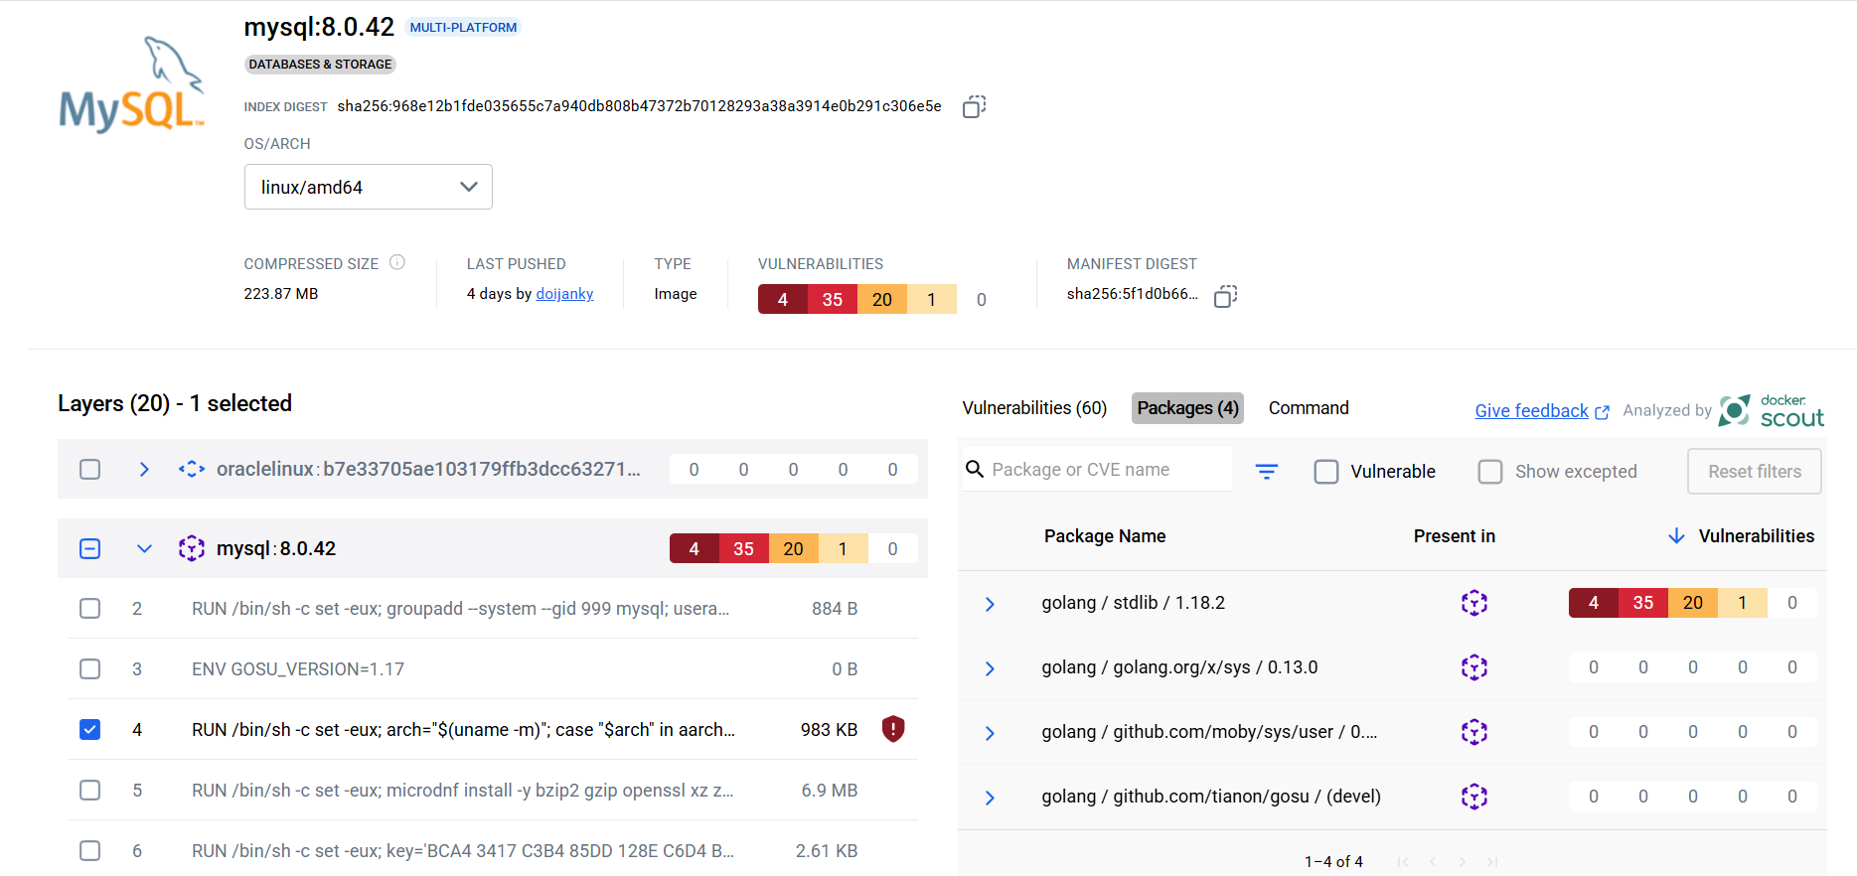
Task: Go to the previous packages page
Action: [1433, 862]
